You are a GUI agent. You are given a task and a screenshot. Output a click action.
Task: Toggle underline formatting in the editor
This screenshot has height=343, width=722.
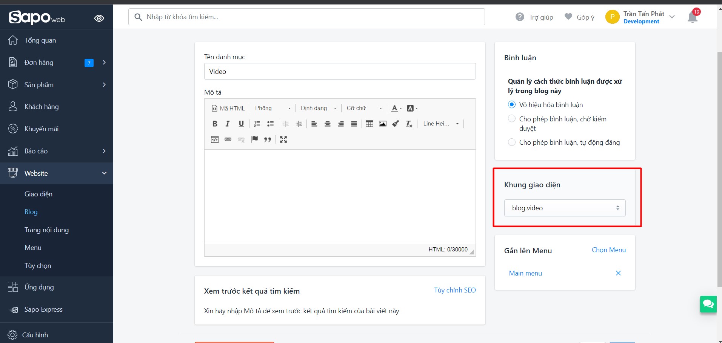coord(241,124)
